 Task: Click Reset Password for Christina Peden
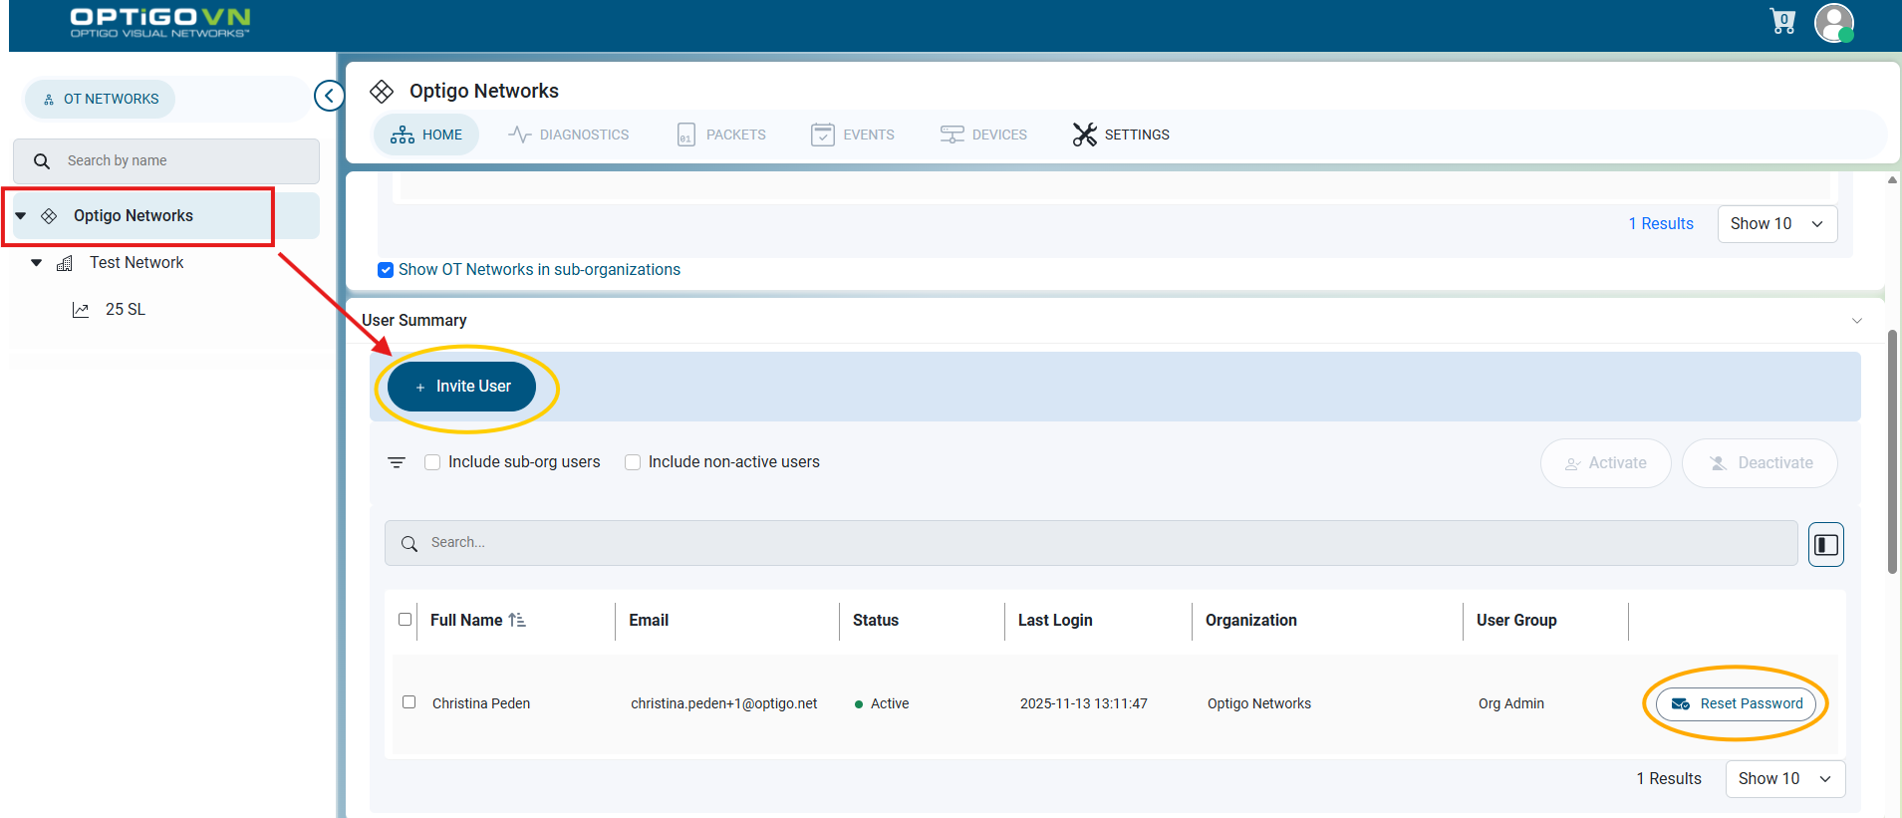(x=1737, y=703)
